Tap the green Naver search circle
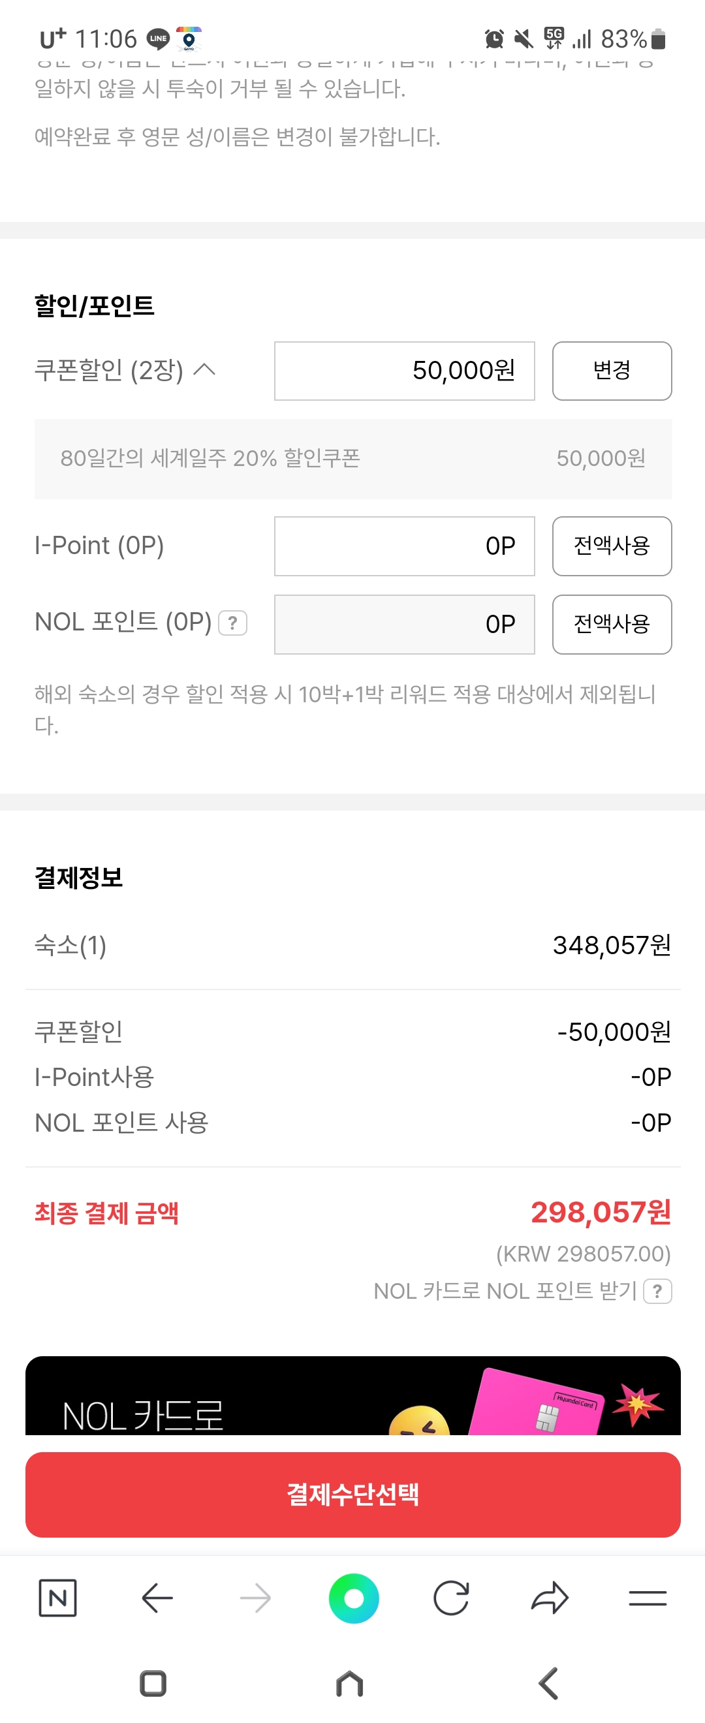The width and height of the screenshot is (705, 1723). [x=353, y=1598]
